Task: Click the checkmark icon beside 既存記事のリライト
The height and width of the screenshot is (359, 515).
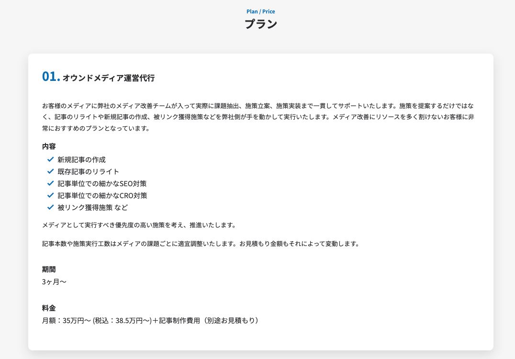Action: point(50,171)
